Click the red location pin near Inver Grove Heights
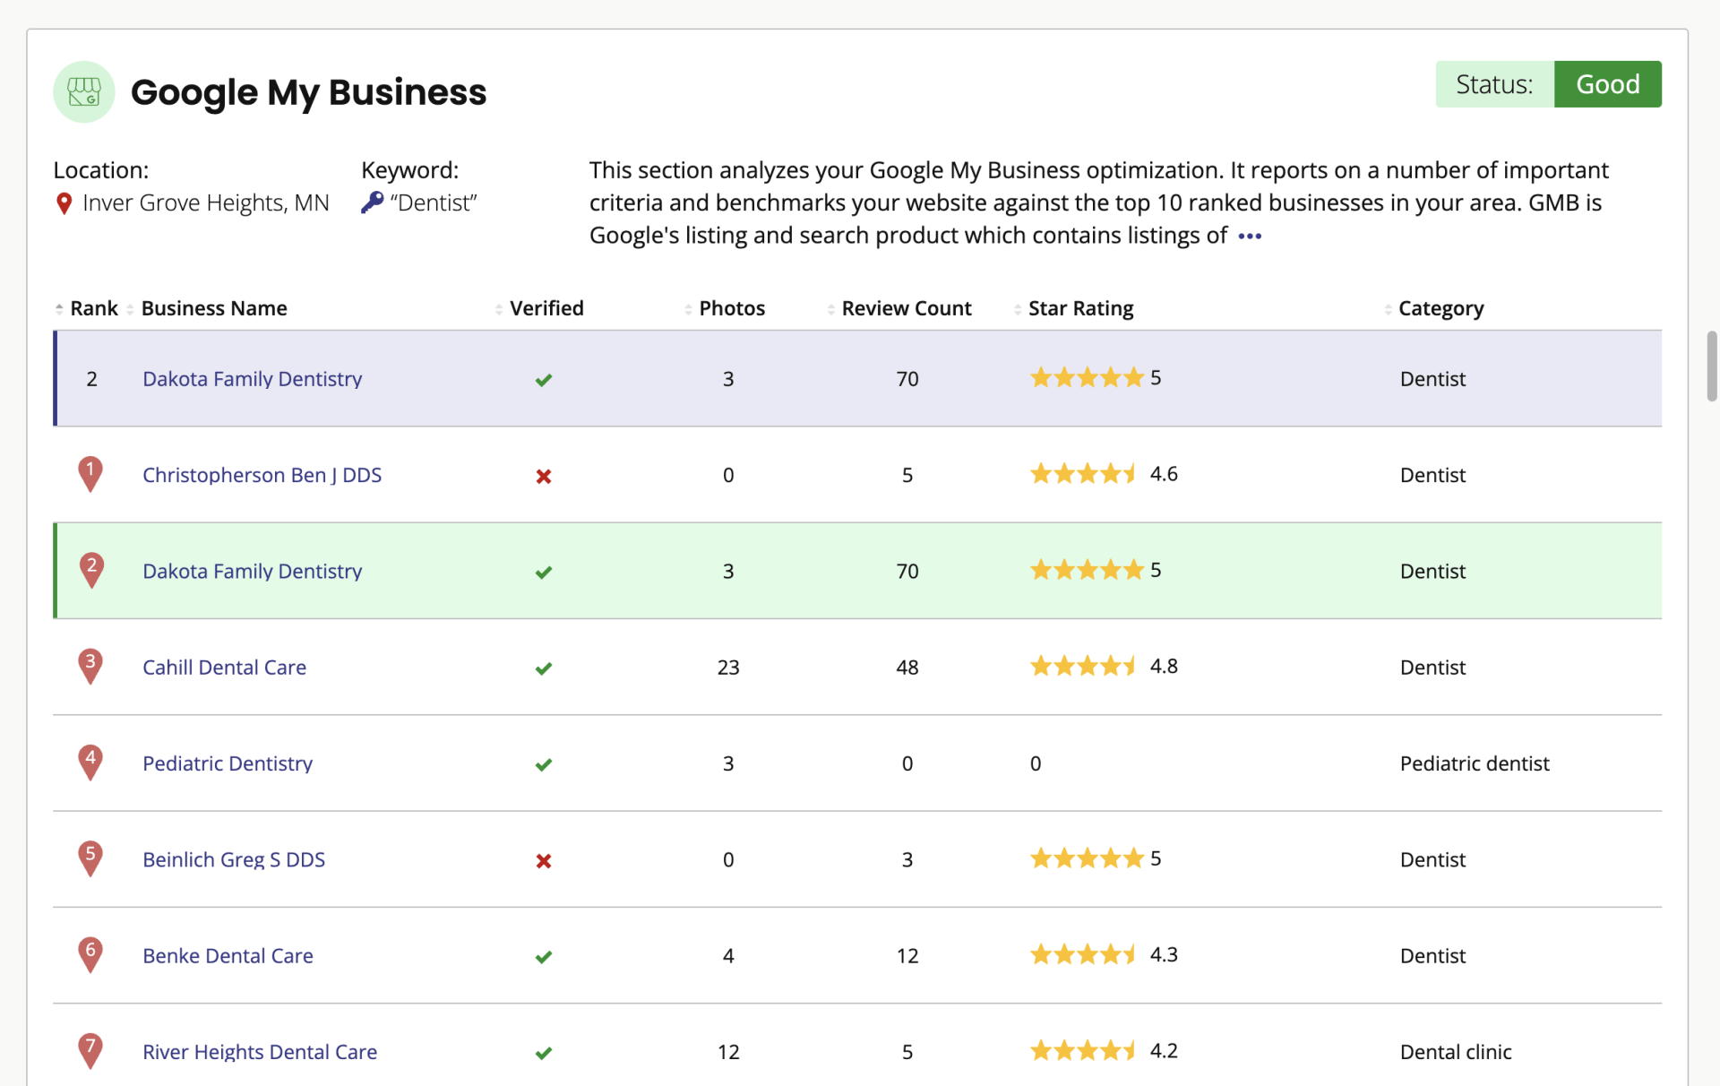This screenshot has width=1720, height=1086. 64,203
